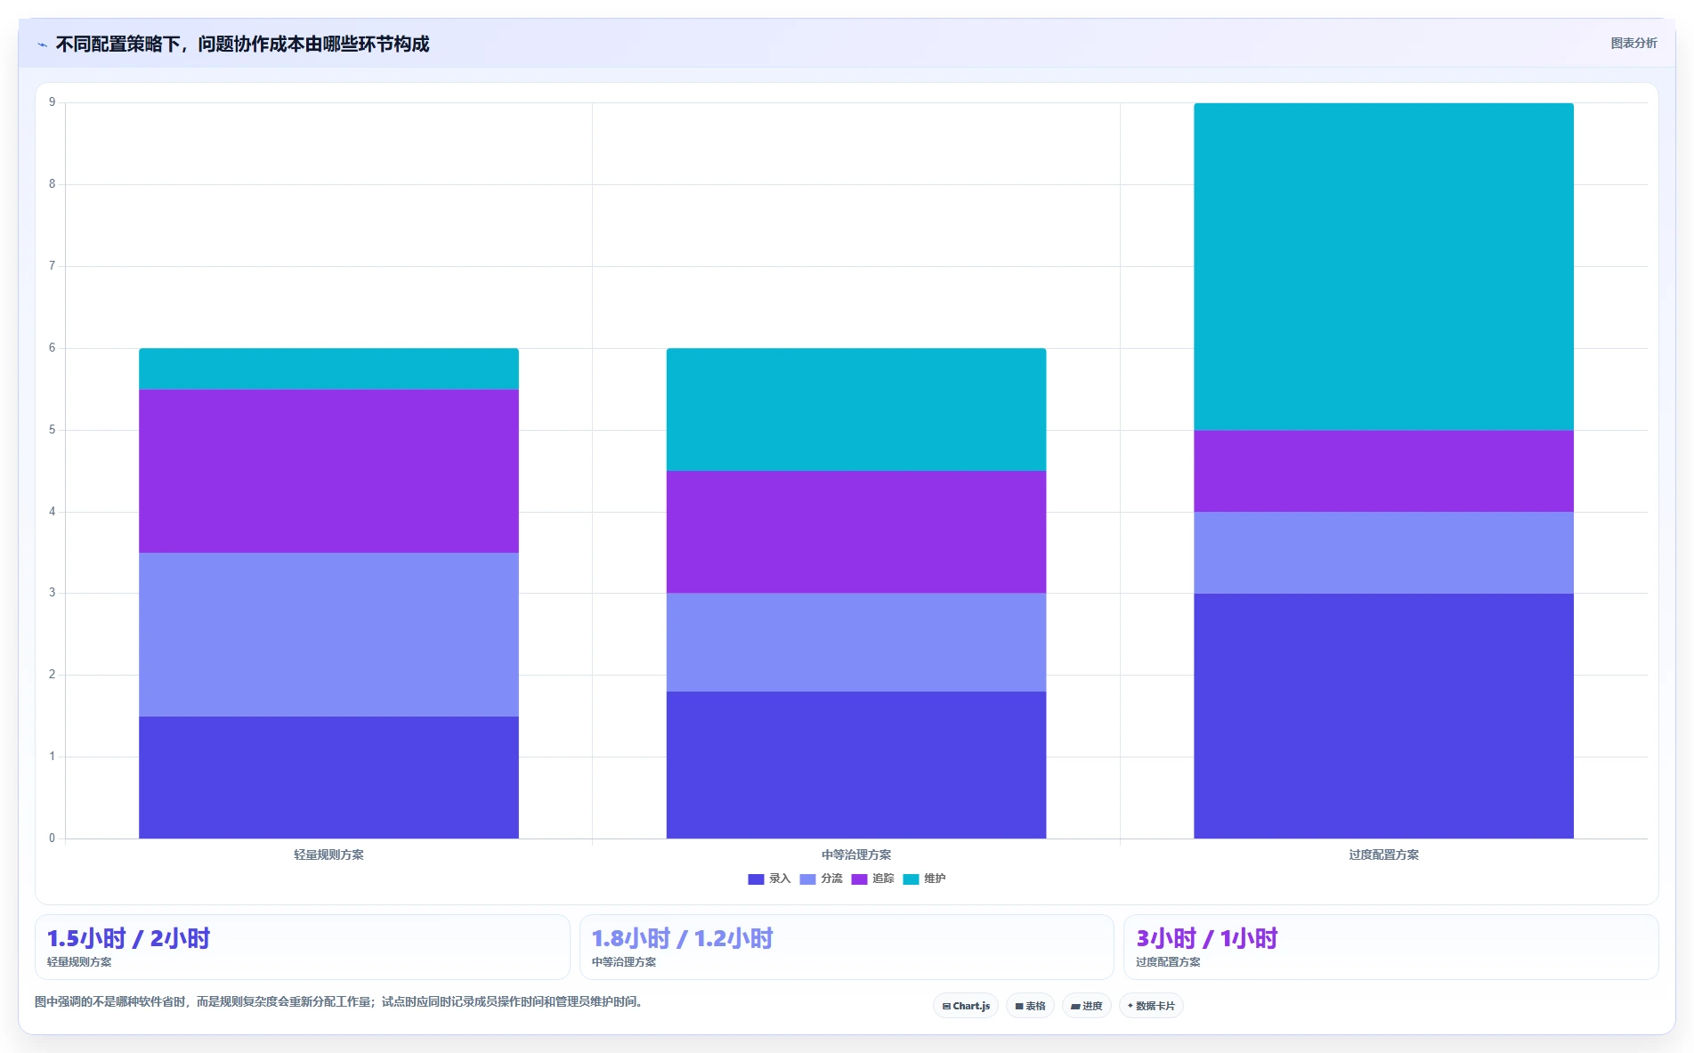Click the 轻量规则方案 x-axis label
This screenshot has height=1053, width=1694.
328,855
